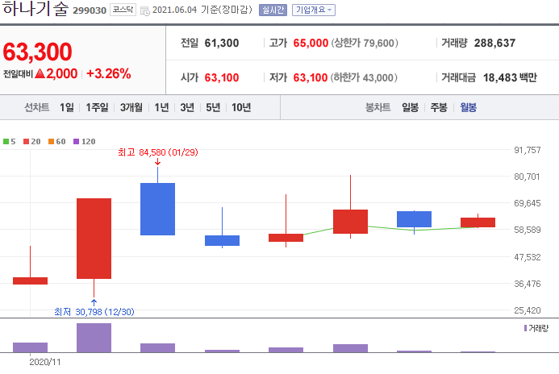
Task: Switch to 주봉 candlestick chart
Action: coord(439,107)
